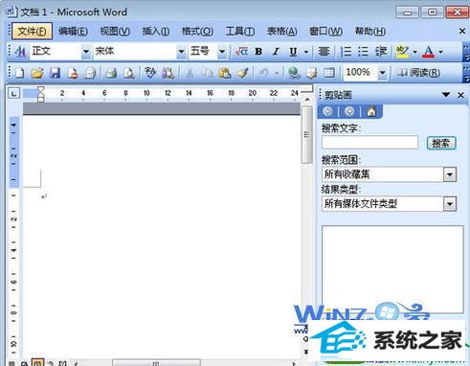470x366 pixels.
Task: Open the 剪贴画 task pane switcher arrow
Action: [x=446, y=95]
